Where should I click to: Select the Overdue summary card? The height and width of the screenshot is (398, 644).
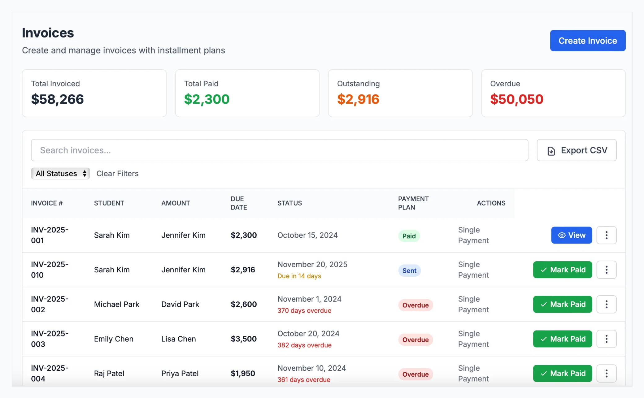pos(553,93)
